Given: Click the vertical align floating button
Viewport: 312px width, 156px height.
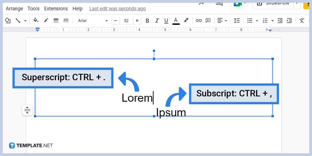Looking at the screenshot, I should (28, 110).
